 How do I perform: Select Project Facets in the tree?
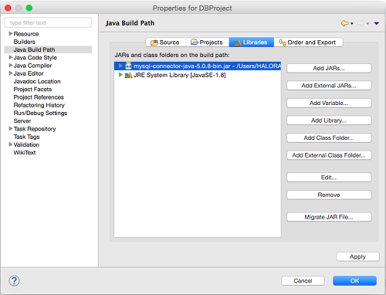pyautogui.click(x=32, y=90)
